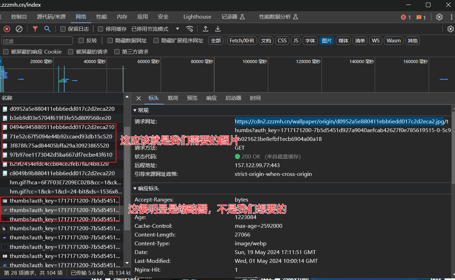Image resolution: width=455 pixels, height=280 pixels.
Task: Filter by 媒体 requests
Action: 343,41
